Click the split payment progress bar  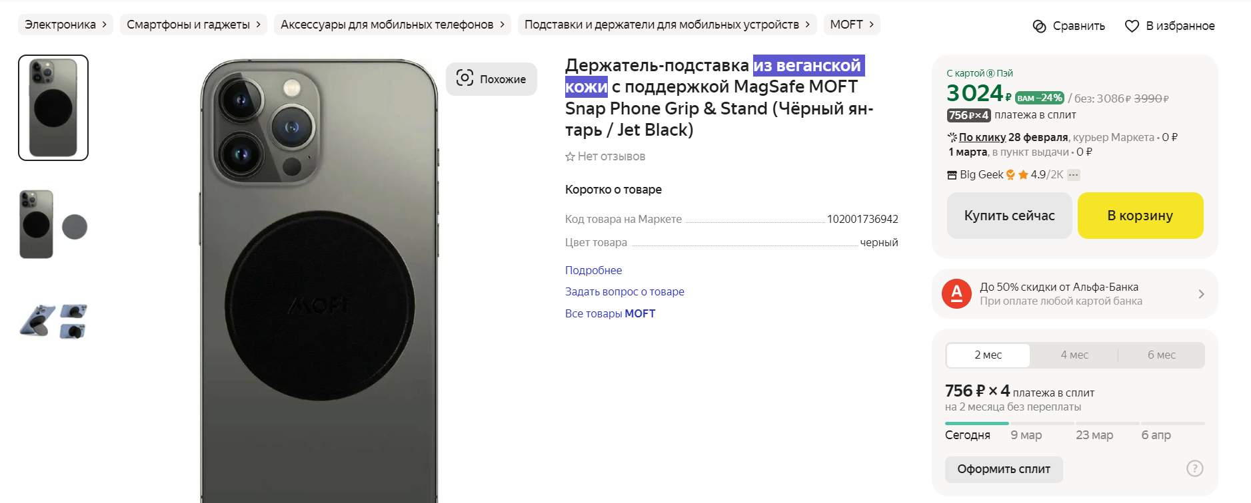click(1074, 423)
